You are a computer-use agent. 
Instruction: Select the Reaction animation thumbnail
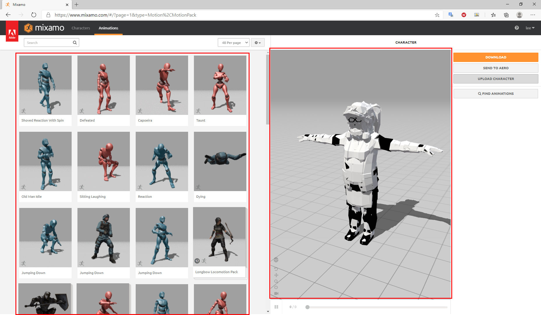click(162, 161)
